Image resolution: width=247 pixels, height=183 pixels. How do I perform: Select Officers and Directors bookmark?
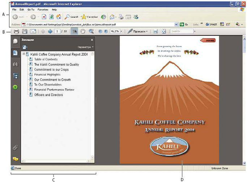click(x=48, y=95)
